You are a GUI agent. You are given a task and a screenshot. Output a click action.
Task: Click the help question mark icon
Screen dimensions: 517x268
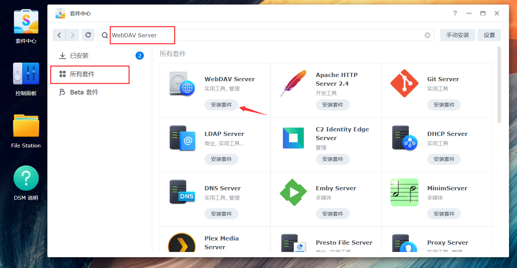(455, 13)
